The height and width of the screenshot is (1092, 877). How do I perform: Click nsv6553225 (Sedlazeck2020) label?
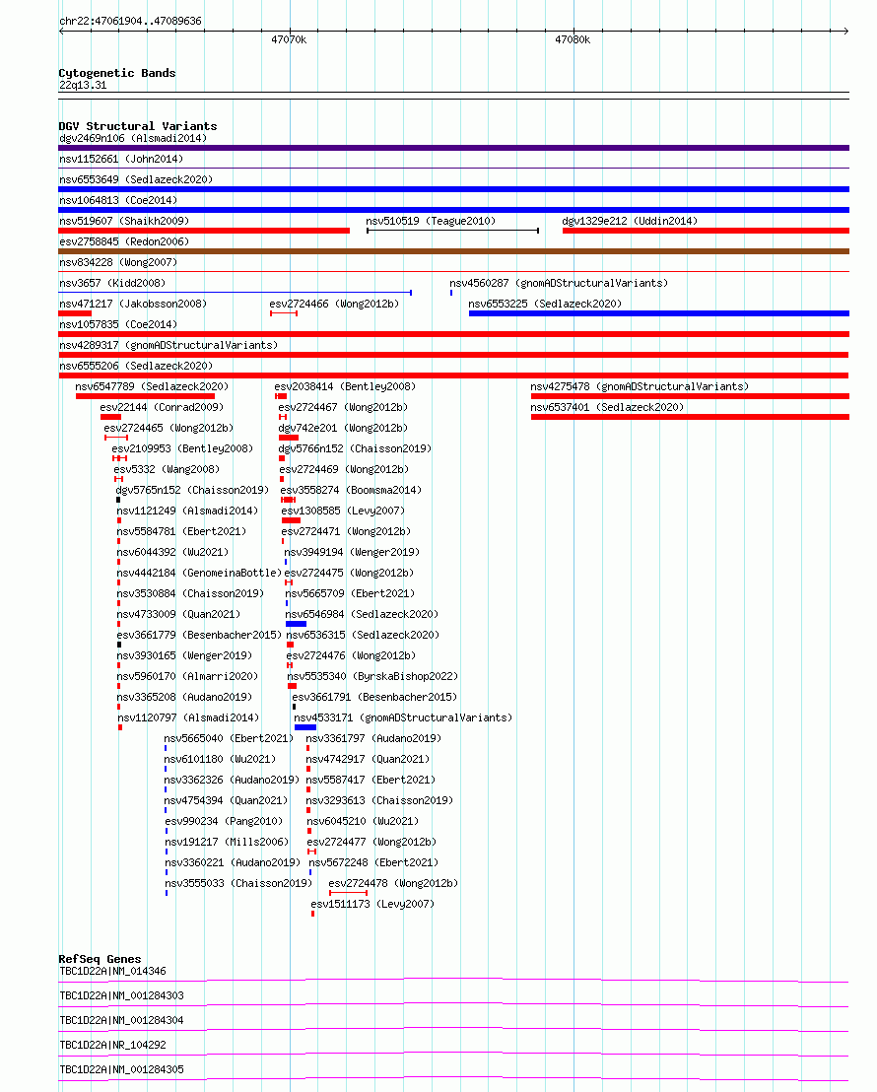545,304
